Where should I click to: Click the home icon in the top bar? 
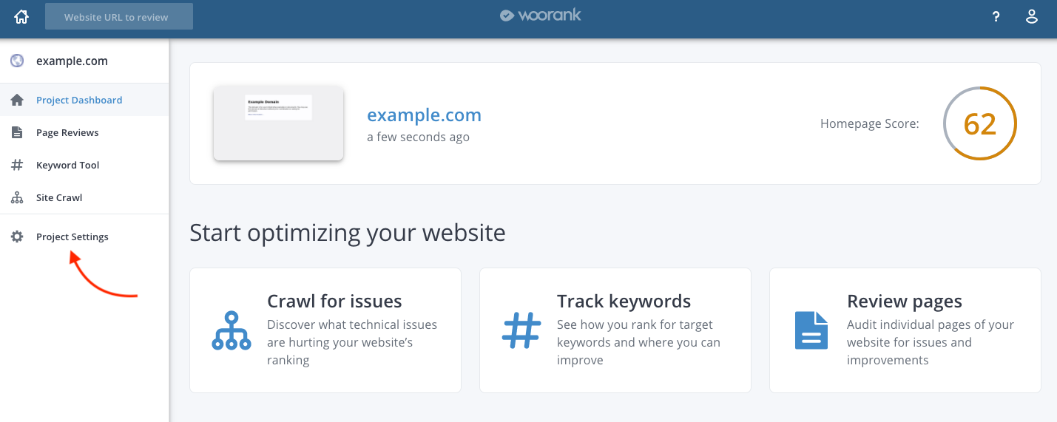click(21, 16)
